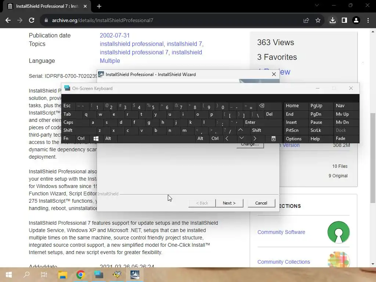Toggle the Fn key on On-Screen Keyboard

(68, 138)
